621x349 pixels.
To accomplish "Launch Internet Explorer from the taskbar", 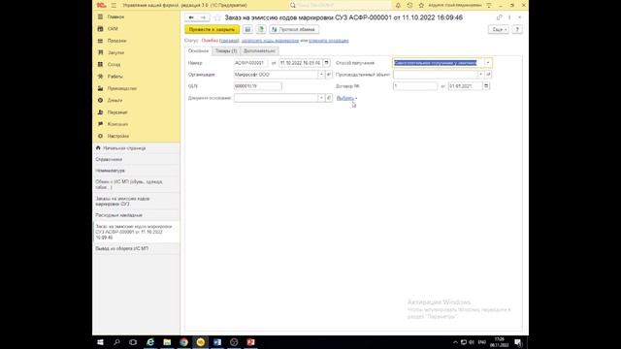I will [x=150, y=342].
